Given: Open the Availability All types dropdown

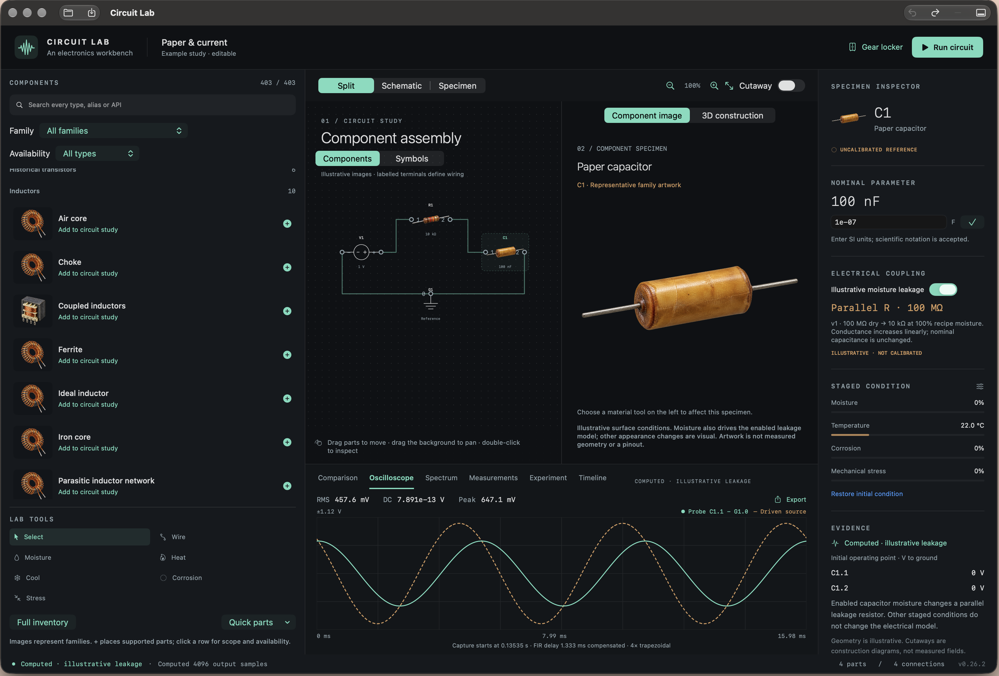Looking at the screenshot, I should pos(98,154).
